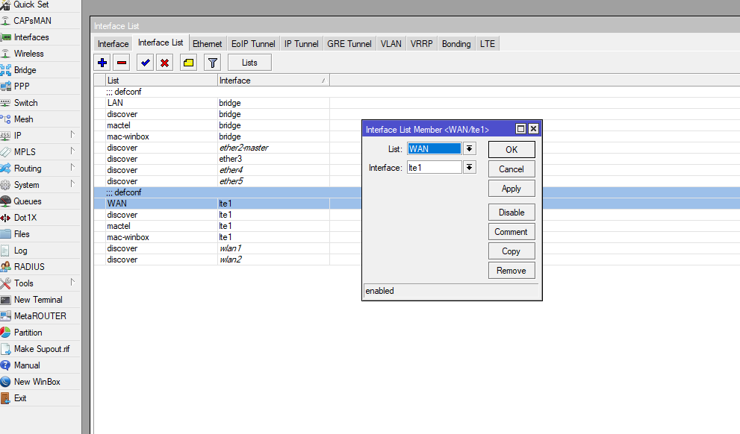This screenshot has width=740, height=434.
Task: Open the PPP sidebar icon
Action: [x=6, y=87]
